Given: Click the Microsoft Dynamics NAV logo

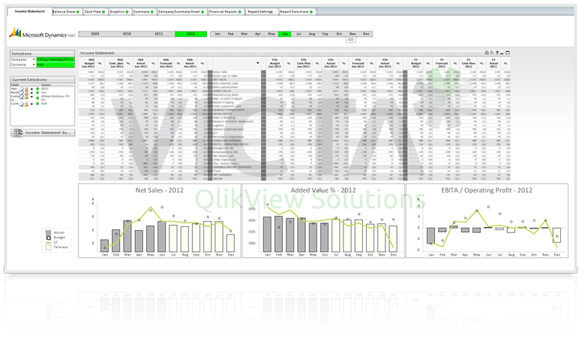Looking at the screenshot, I should pyautogui.click(x=42, y=33).
